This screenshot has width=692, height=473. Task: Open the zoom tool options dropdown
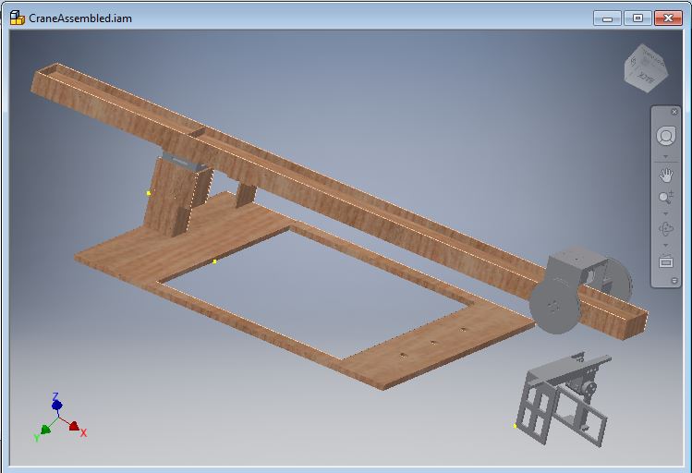(665, 213)
